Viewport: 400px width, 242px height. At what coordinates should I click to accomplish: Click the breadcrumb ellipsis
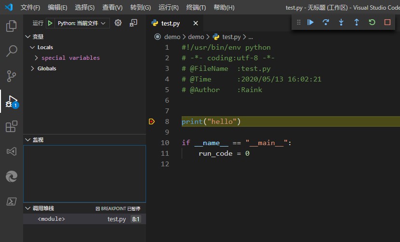point(251,37)
